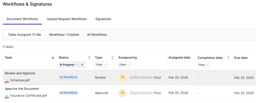
Task: Open Schedule.pdf file link
Action: [x=20, y=80]
